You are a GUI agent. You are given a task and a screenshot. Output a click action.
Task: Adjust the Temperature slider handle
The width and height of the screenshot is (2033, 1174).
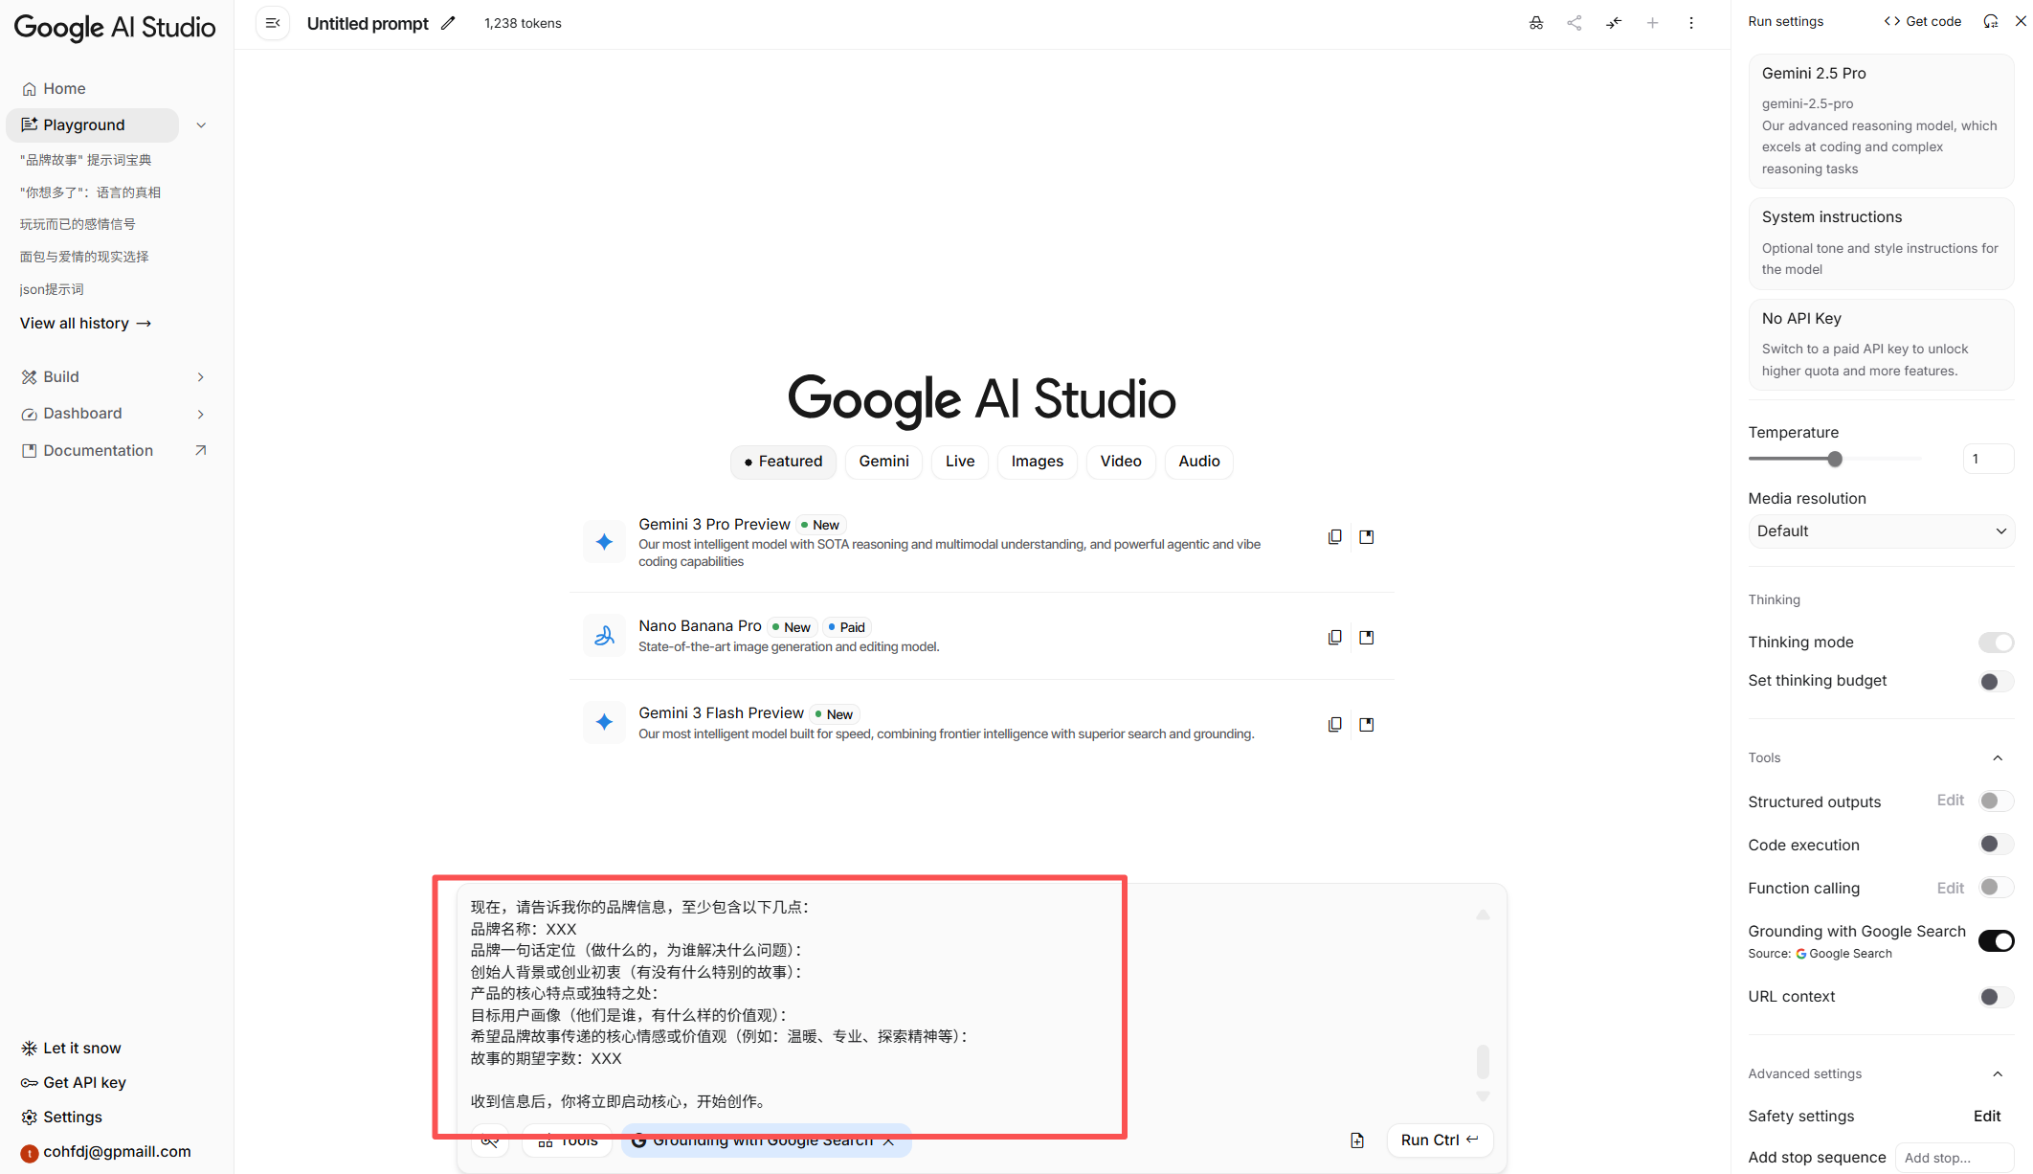[1834, 460]
